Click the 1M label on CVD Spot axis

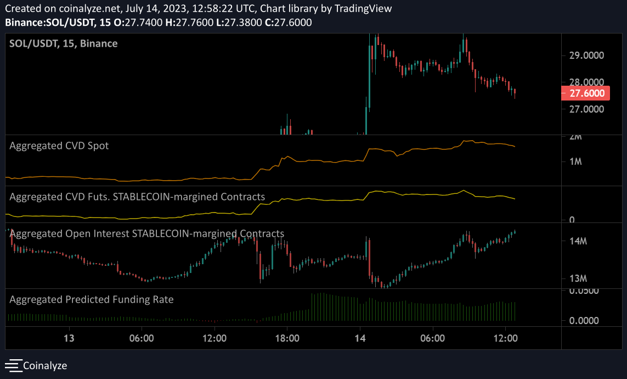click(x=575, y=162)
